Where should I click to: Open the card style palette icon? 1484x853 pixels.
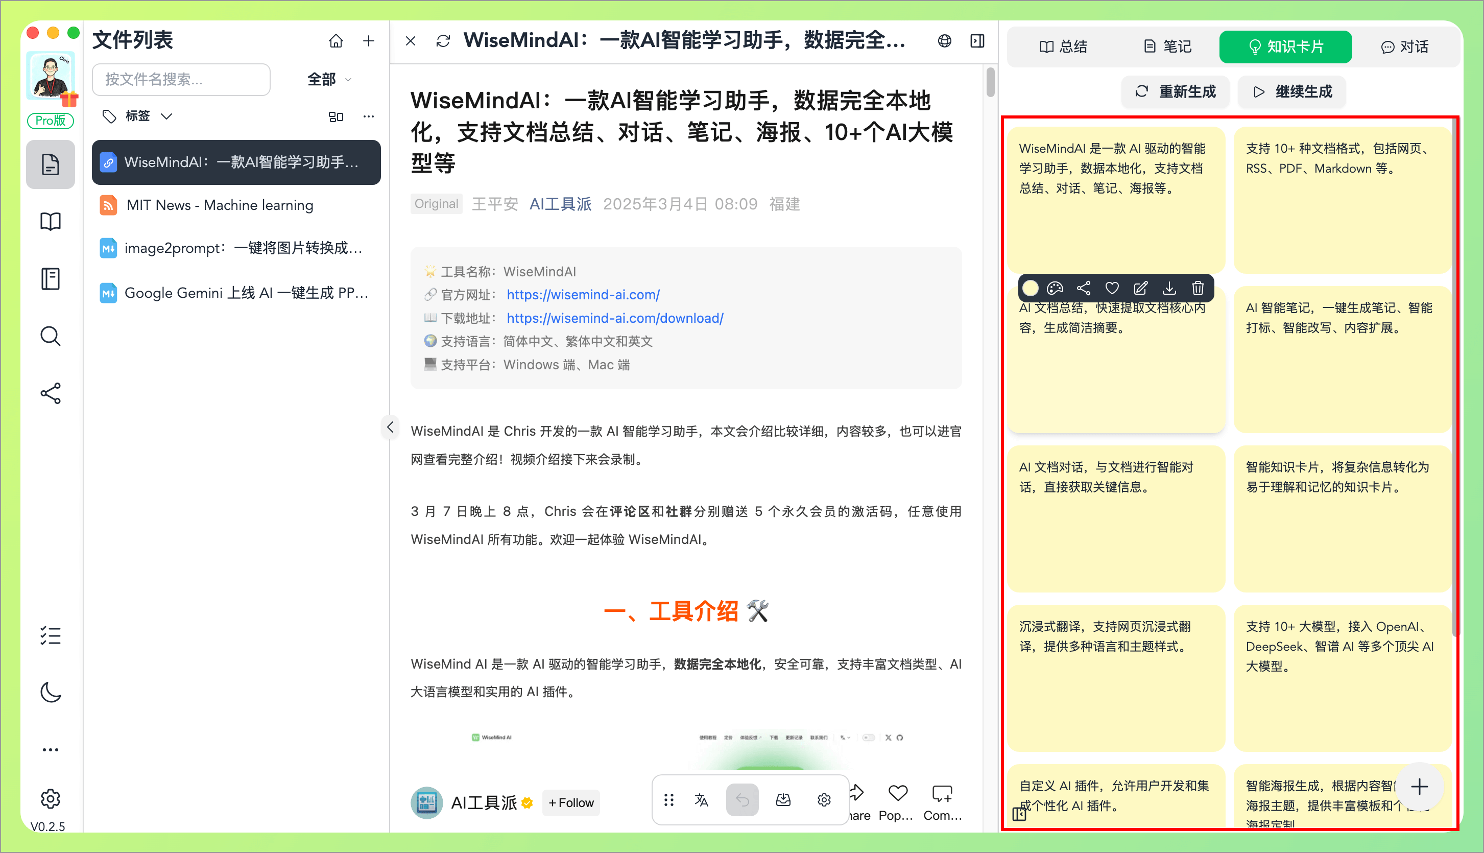(x=1054, y=288)
